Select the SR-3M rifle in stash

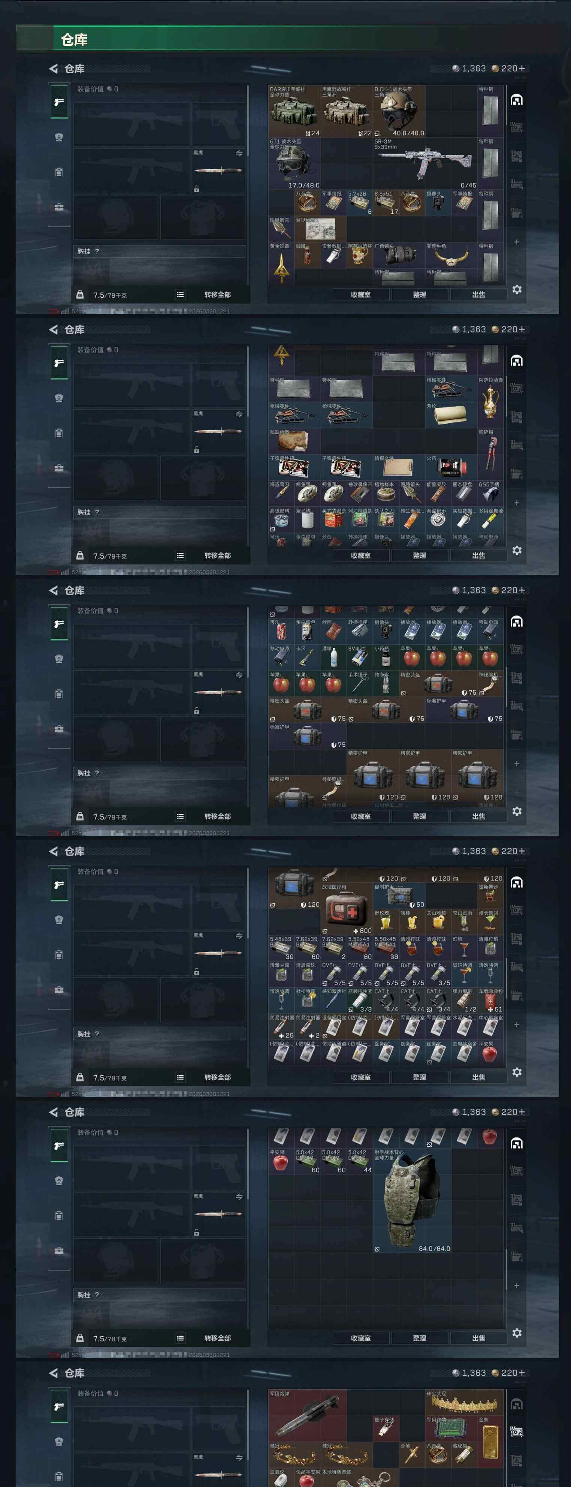click(425, 163)
